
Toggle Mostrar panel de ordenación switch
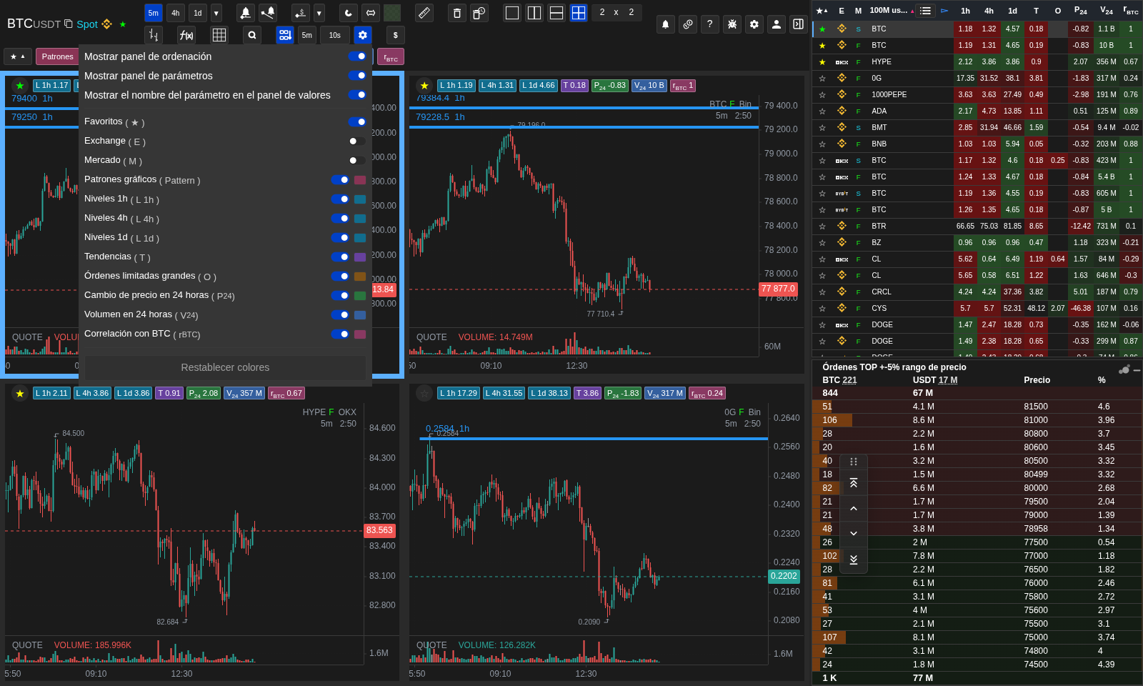pos(357,56)
